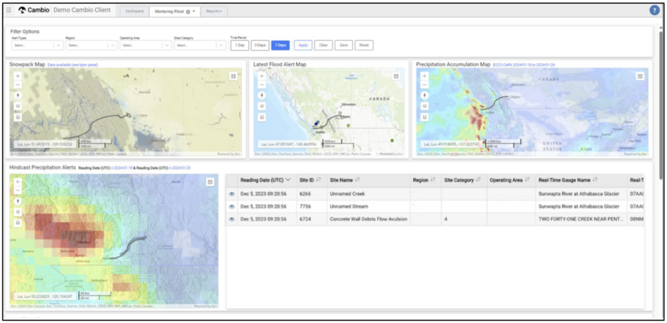Open layers panel on Snowpack Map
Viewport: 667px width, 323px height.
18,106
